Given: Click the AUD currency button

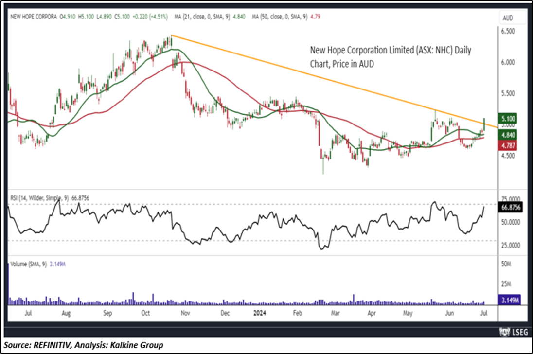Looking at the screenshot, I should (513, 18).
